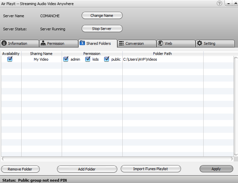
Task: Click the horizontal scrollbar below the folder list
Action: click(x=117, y=159)
